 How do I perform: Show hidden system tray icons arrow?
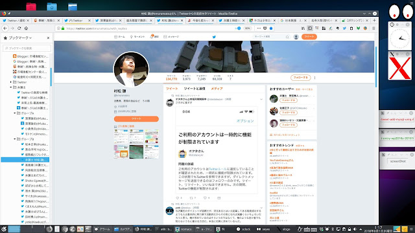(361, 229)
